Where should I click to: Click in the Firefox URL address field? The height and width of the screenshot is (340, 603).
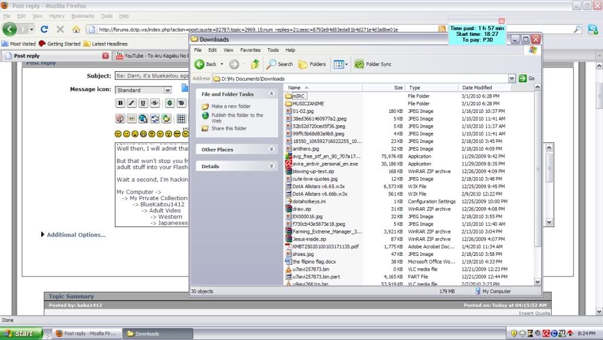point(266,29)
